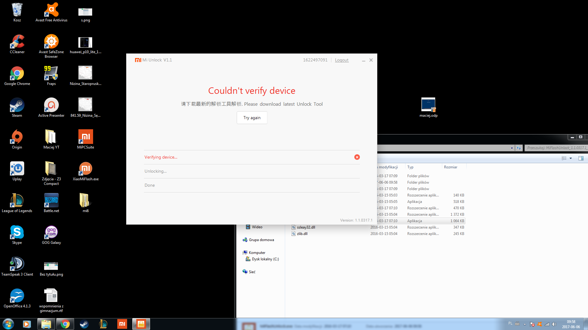This screenshot has height=330, width=588.
Task: Open Avast SafeZone Browser shortcut
Action: point(51,46)
